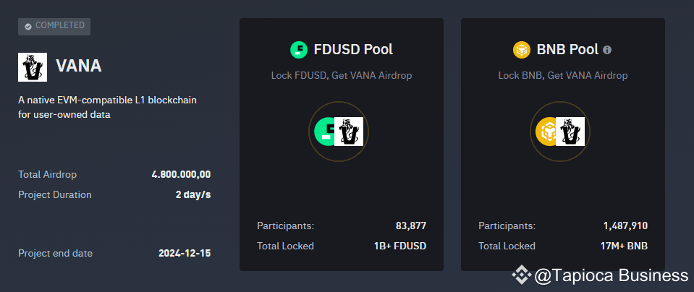Viewport: 694px width, 292px height.
Task: Click the BNB coin in pool graphic
Action: (x=546, y=132)
